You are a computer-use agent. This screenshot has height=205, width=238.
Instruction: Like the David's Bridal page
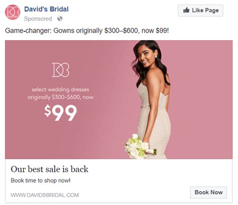pyautogui.click(x=200, y=11)
